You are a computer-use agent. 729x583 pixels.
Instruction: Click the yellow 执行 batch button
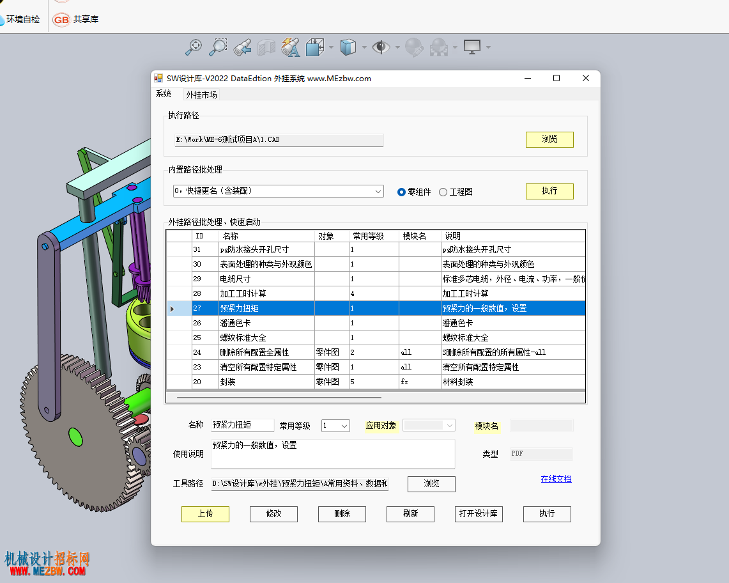[x=549, y=190]
